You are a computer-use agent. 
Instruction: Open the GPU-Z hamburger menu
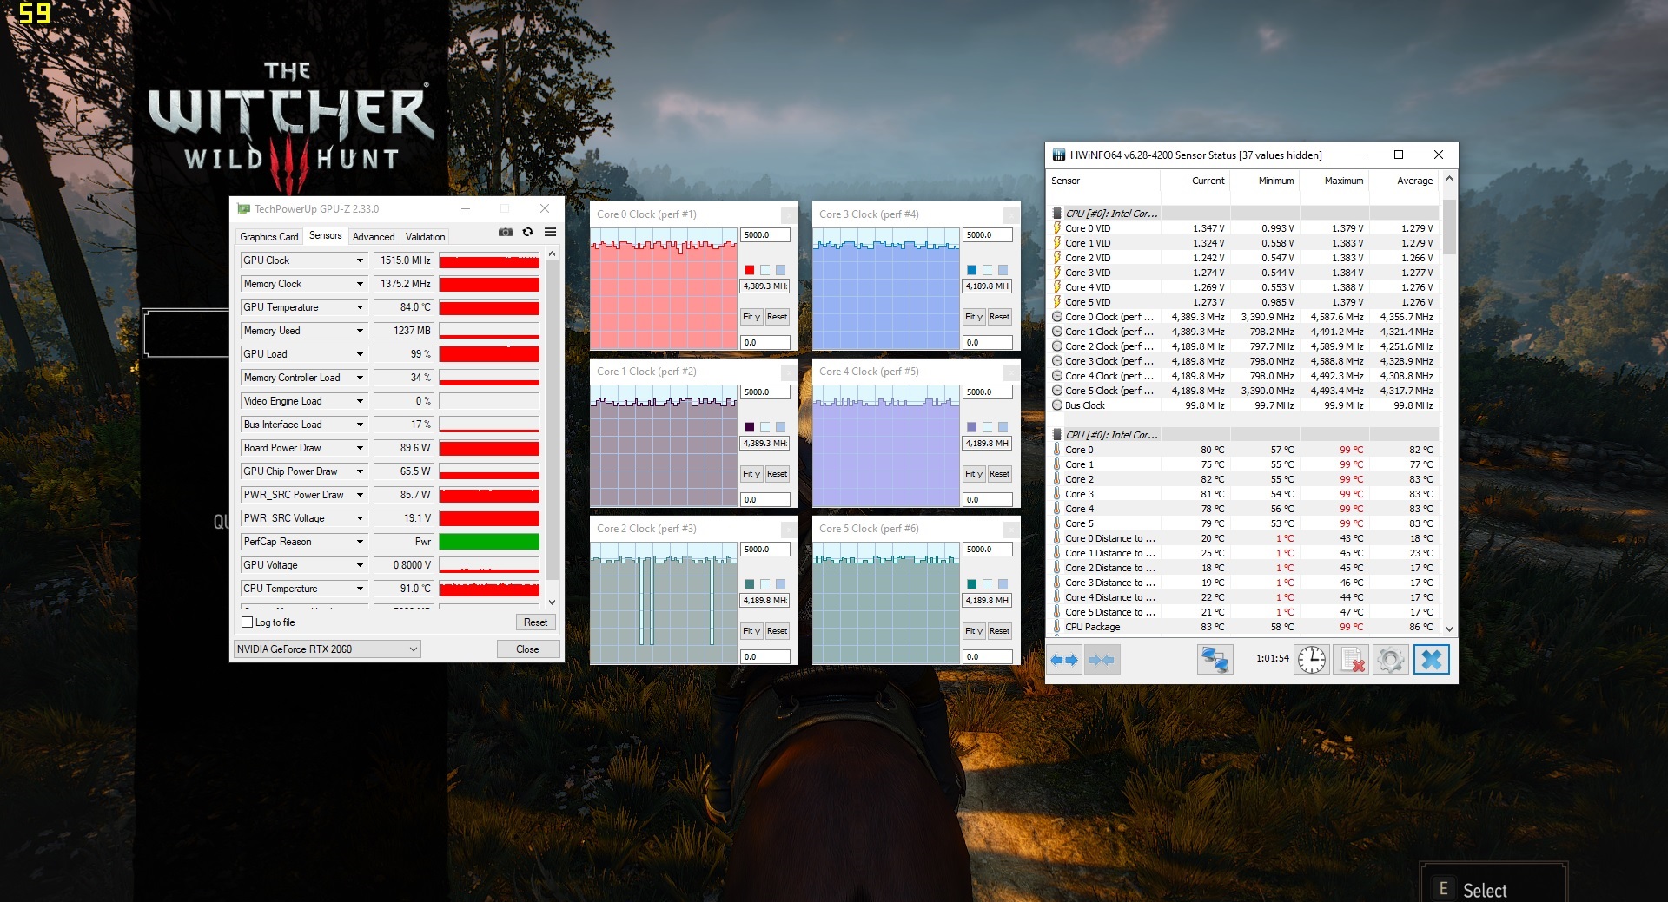click(x=550, y=233)
